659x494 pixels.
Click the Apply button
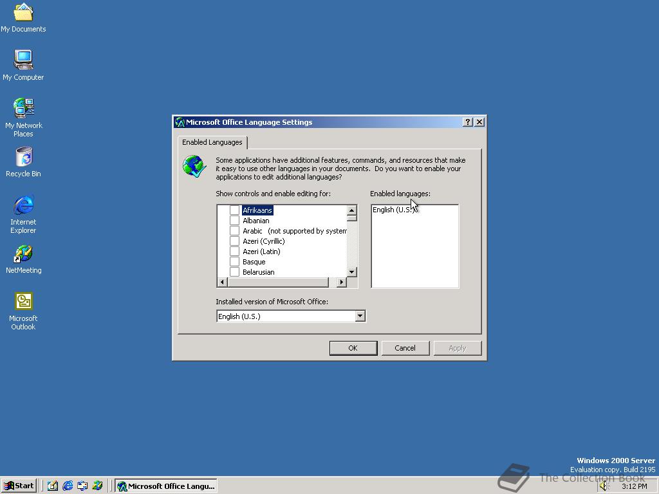(458, 348)
